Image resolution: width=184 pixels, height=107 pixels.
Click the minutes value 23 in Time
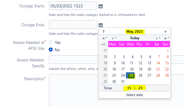140,88
